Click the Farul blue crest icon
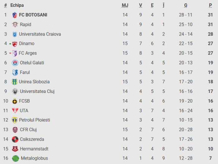The image size is (218, 164). [x=15, y=72]
